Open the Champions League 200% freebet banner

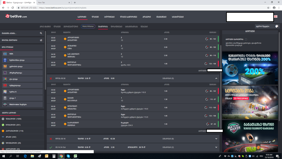250,68
